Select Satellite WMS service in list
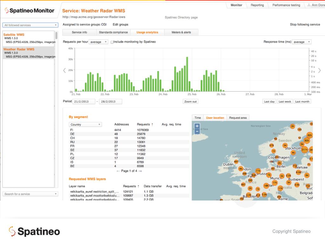This screenshot has width=325, height=244. coord(29,38)
